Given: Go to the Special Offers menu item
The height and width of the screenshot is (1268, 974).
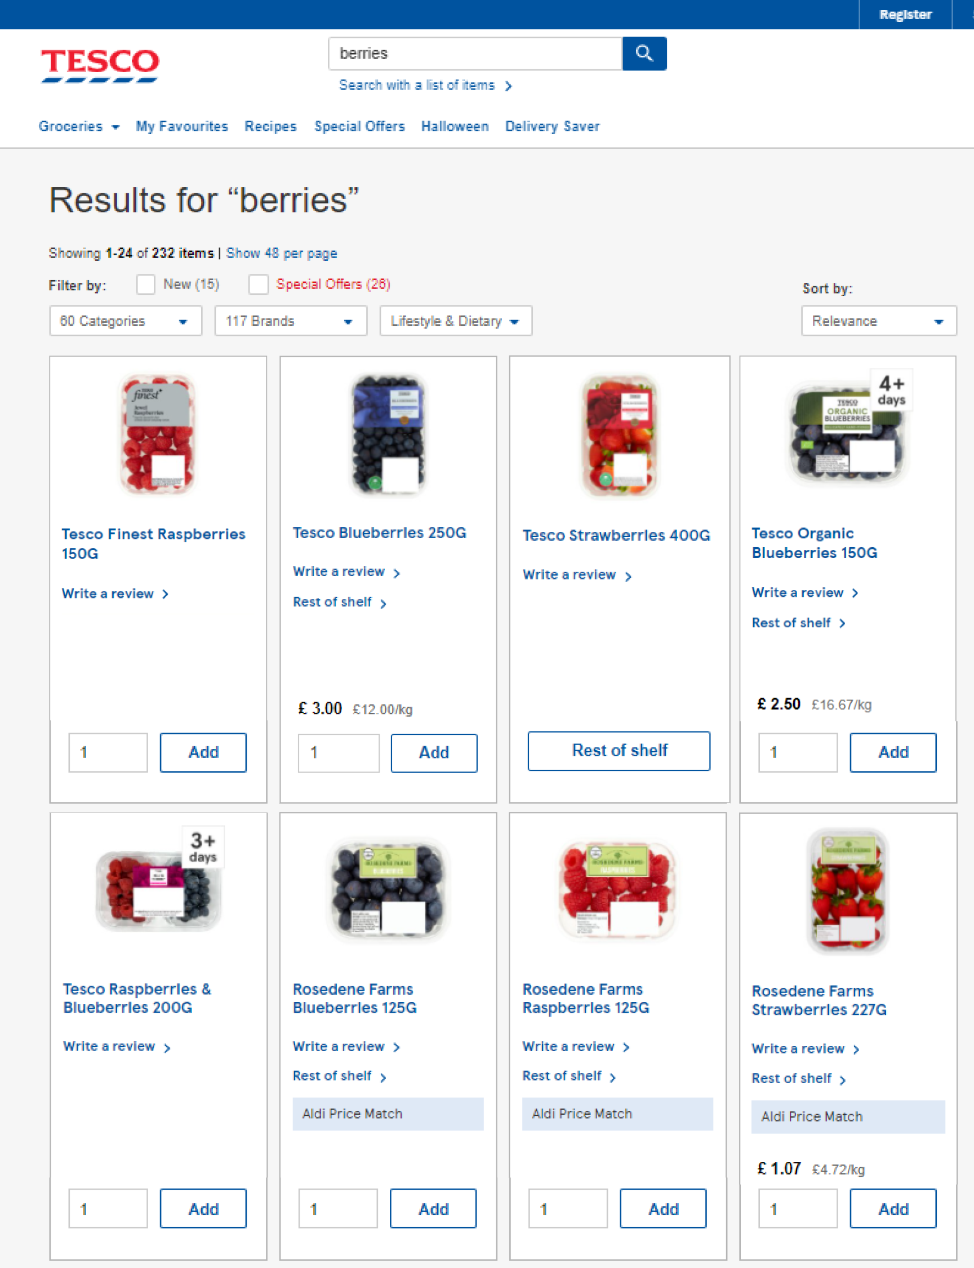Looking at the screenshot, I should tap(359, 126).
